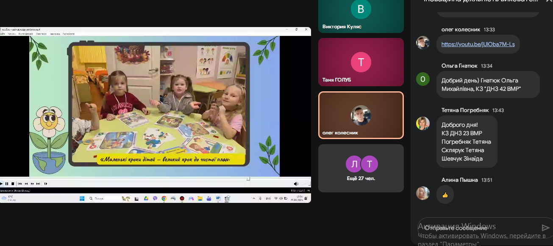553x246 pixels.
Task: Skip to the next track in player
Action: [38, 183]
